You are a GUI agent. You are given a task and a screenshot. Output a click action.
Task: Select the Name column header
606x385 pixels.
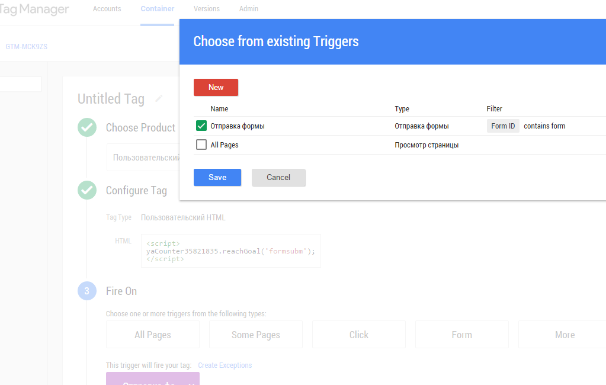(x=219, y=109)
